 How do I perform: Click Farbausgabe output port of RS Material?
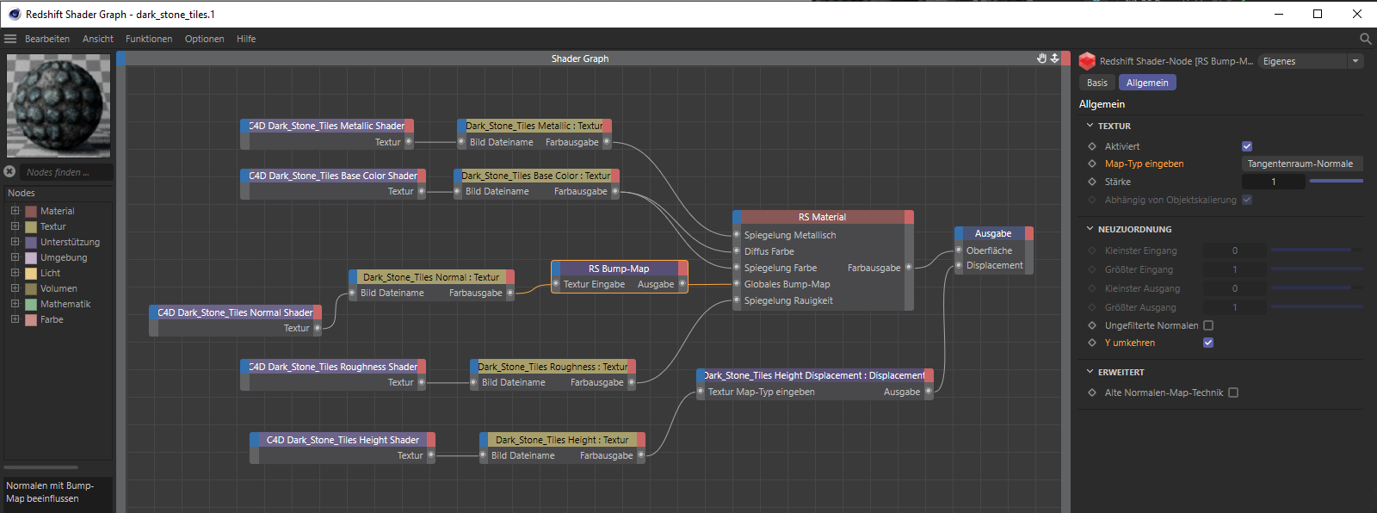pyautogui.click(x=909, y=268)
